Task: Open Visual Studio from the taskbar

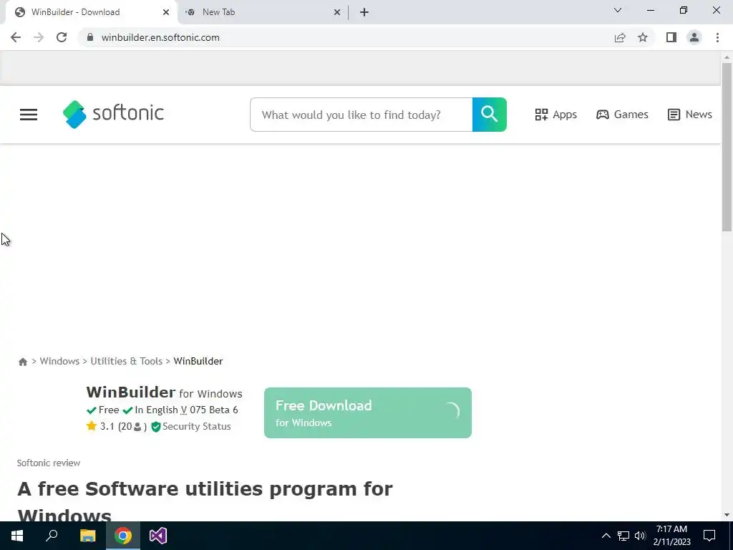Action: coord(158,536)
